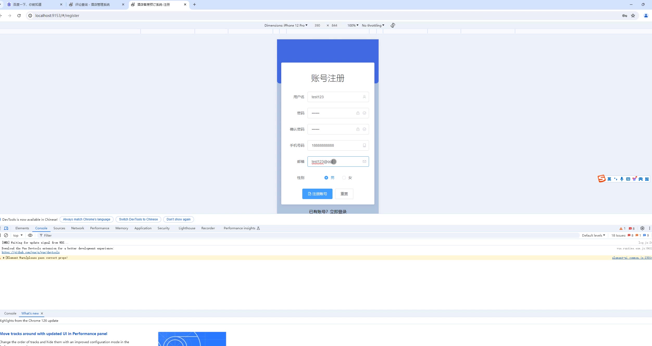Viewport: 652px width, 346px height.
Task: Click the 注册账号 button
Action: [x=317, y=194]
